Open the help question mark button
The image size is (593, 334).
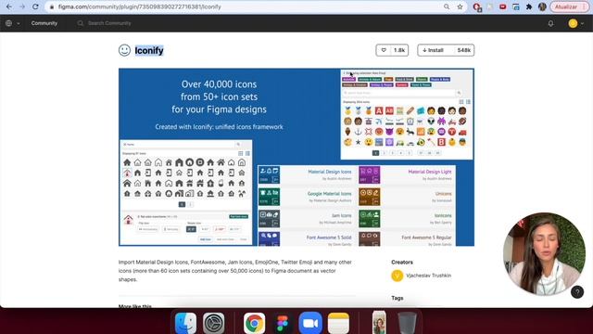[x=577, y=292]
